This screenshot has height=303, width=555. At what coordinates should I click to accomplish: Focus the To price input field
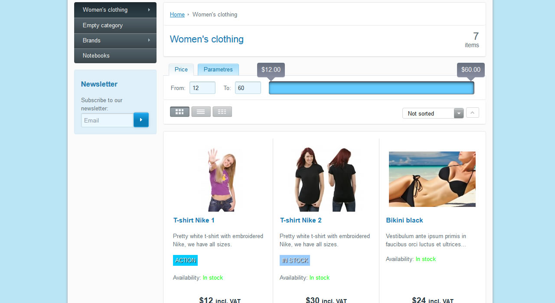click(x=248, y=88)
